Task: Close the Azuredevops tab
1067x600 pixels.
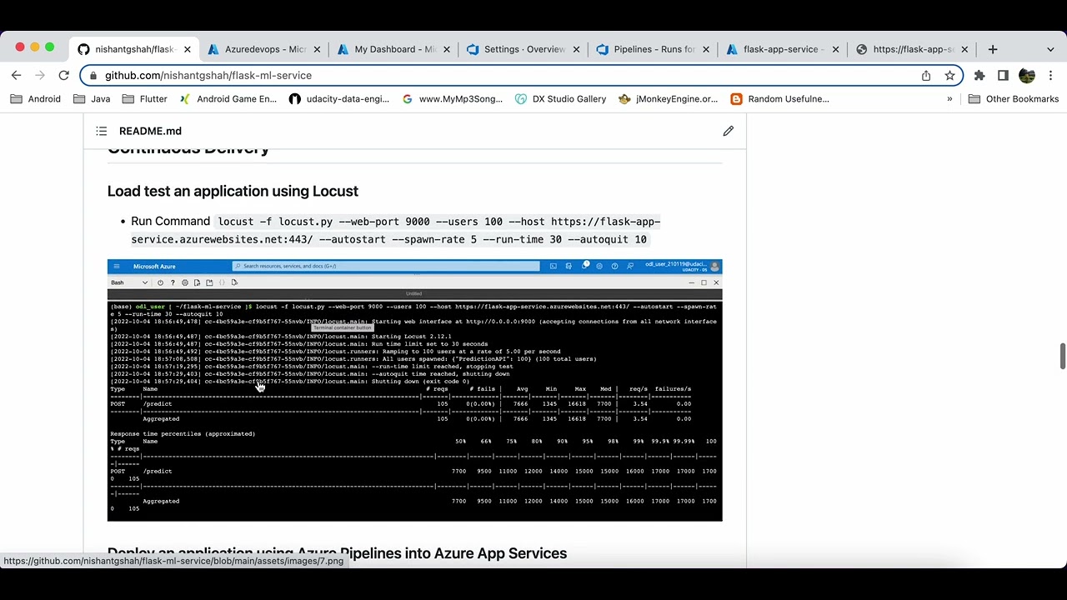Action: pos(317,49)
